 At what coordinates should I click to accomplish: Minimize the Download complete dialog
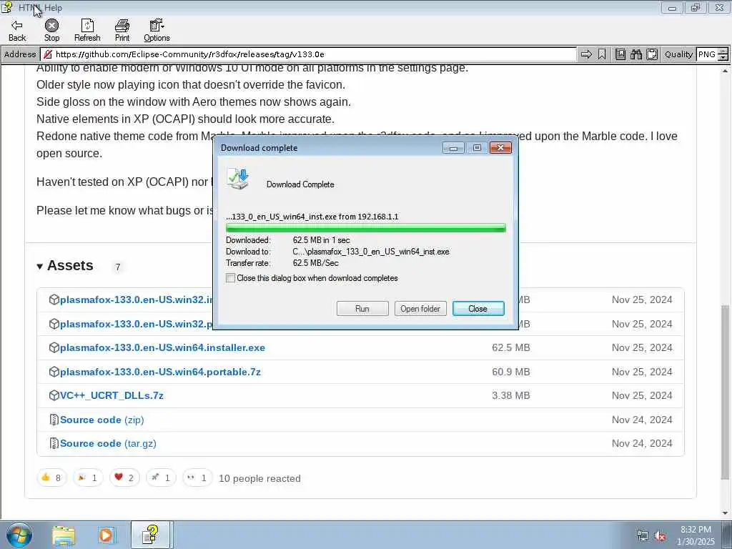click(x=453, y=148)
